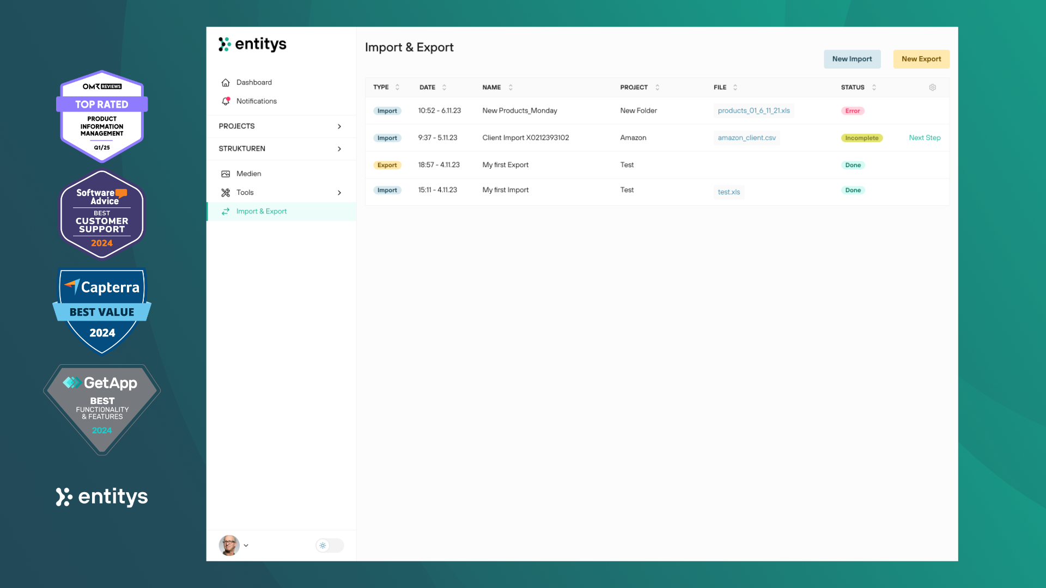Click the New Import button
The image size is (1046, 588).
point(852,59)
